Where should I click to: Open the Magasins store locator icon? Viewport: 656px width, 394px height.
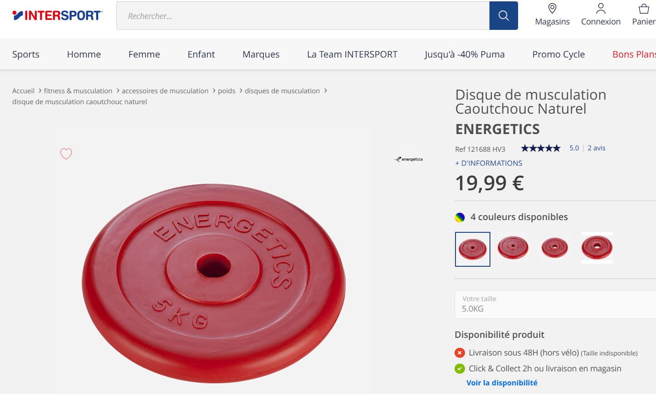click(x=552, y=9)
